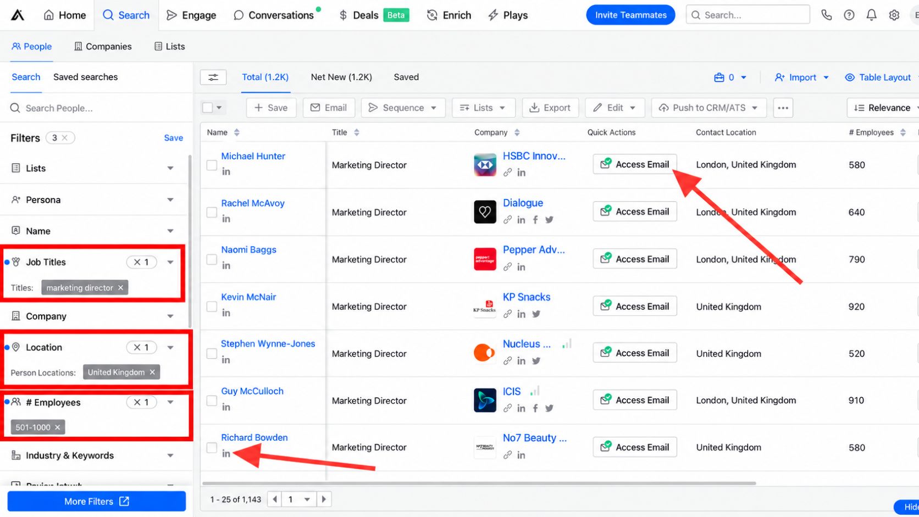Toggle the filter panel sliders icon
Screen dimensions: 919x517
(x=213, y=77)
